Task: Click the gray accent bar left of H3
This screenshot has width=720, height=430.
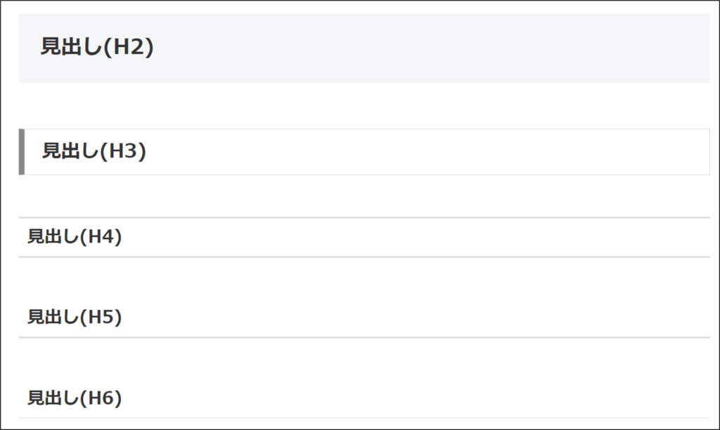Action: (22, 152)
